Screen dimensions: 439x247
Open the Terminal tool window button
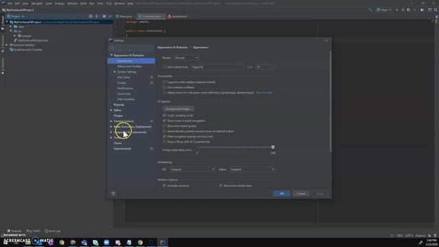point(14,231)
